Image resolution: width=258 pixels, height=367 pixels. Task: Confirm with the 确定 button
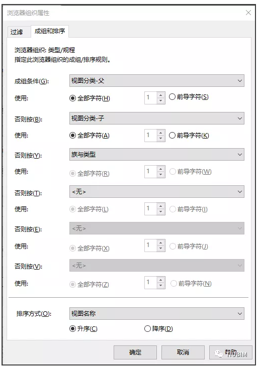135,352
